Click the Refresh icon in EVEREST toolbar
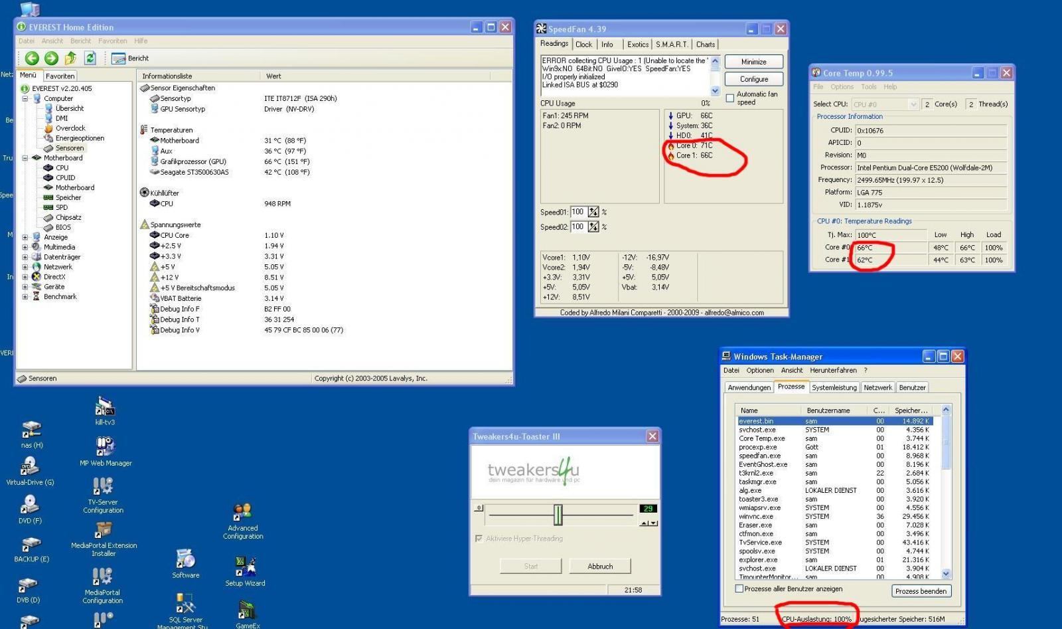The height and width of the screenshot is (629, 1062). pyautogui.click(x=90, y=58)
